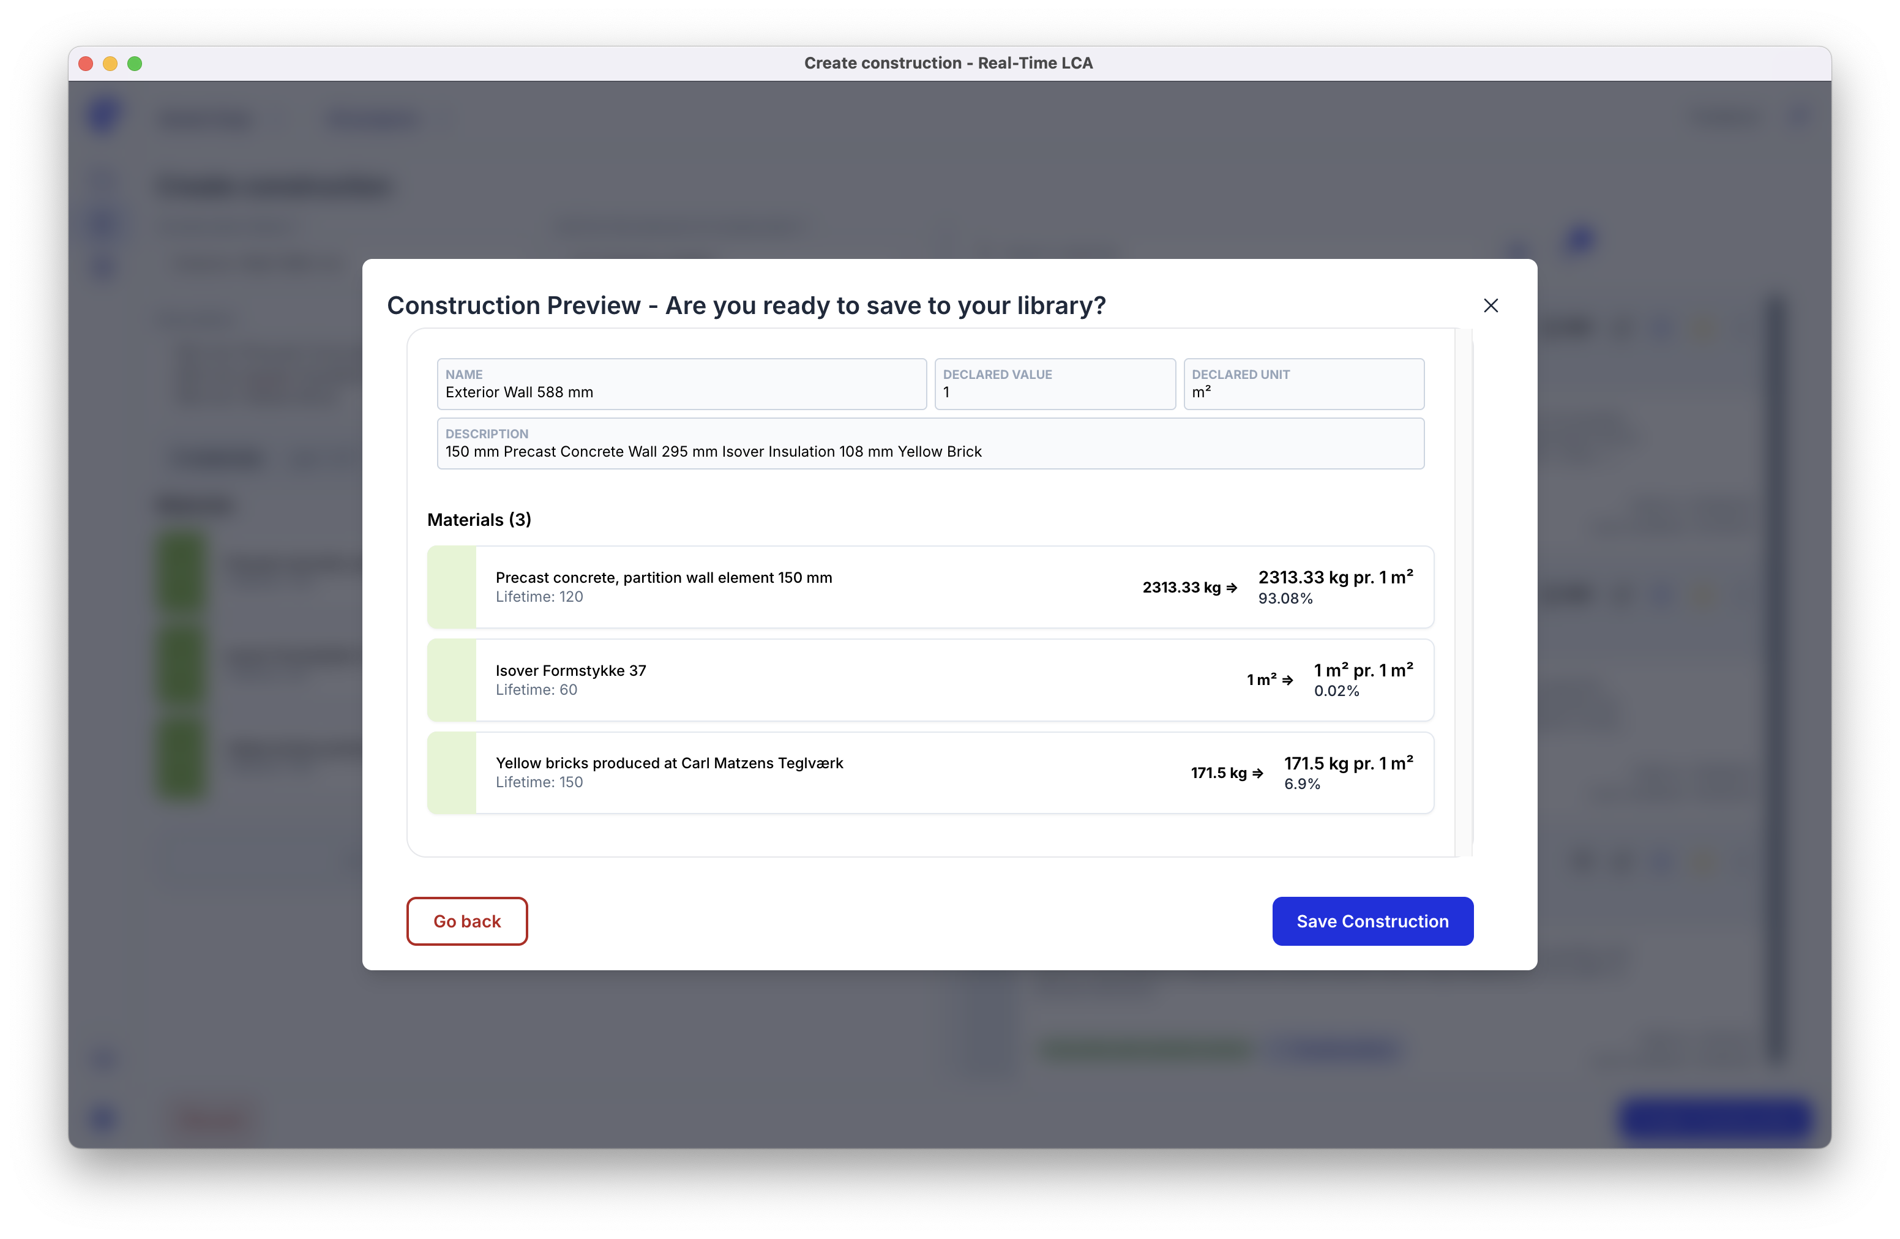
Task: Click Lifetime: 120 label
Action: (x=539, y=596)
